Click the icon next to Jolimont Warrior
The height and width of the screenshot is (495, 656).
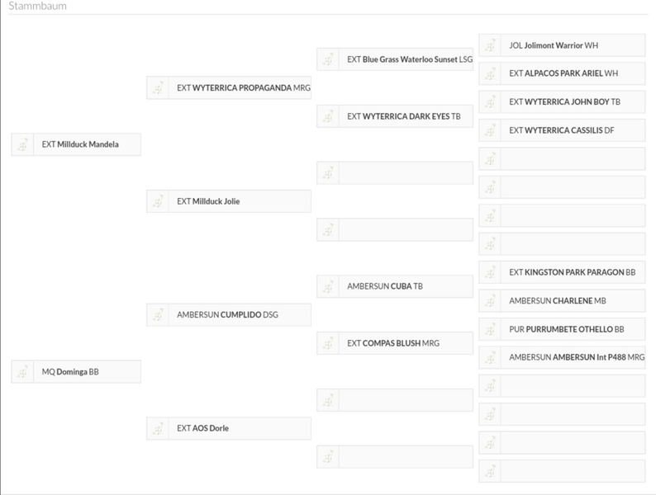pos(490,45)
